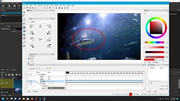Expand the Ellipse tree item
Viewport: 180px width, 101px height.
(39, 81)
